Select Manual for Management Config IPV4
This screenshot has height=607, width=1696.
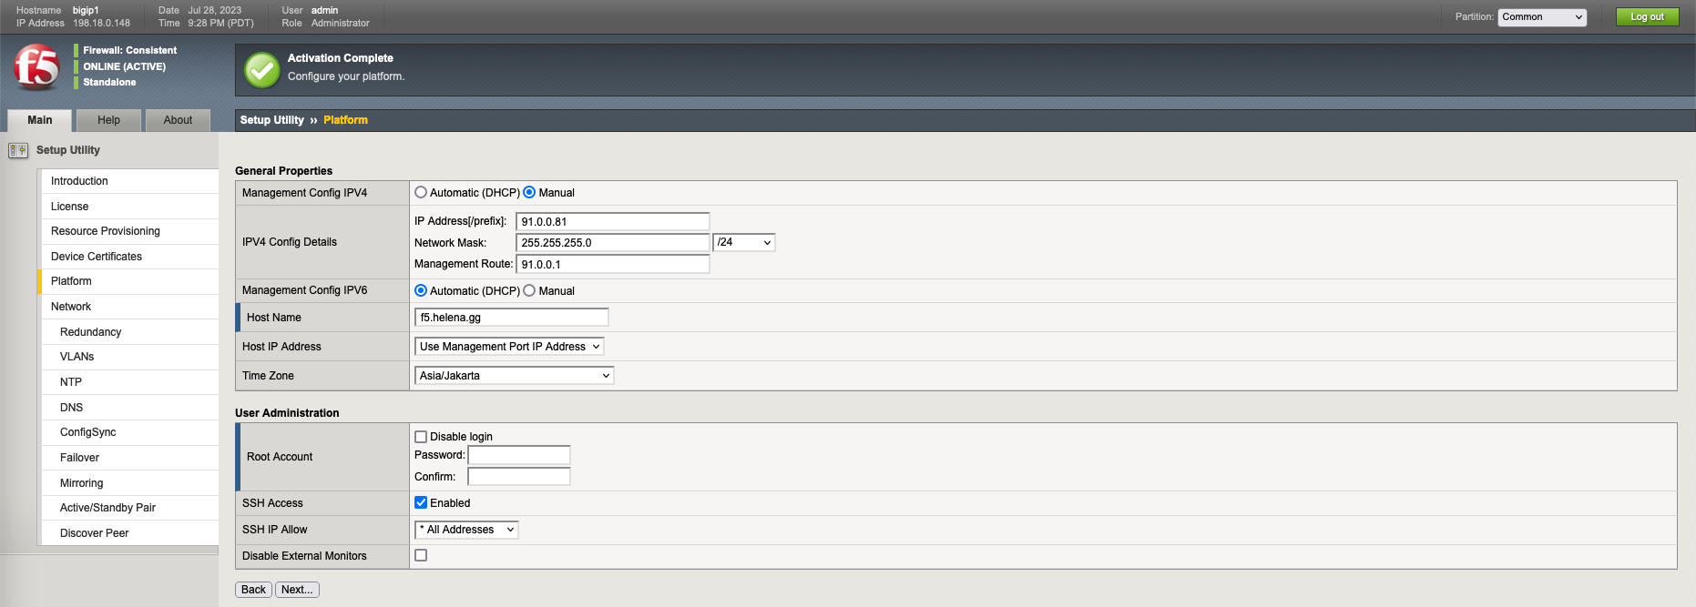(529, 193)
